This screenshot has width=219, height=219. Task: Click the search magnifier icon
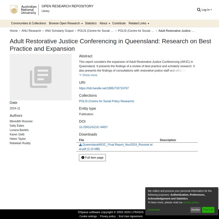199,10
